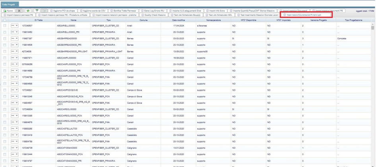The height and width of the screenshot is (167, 376).
Task: Sort by Versione Progetto column header
Action: pyautogui.click(x=319, y=20)
